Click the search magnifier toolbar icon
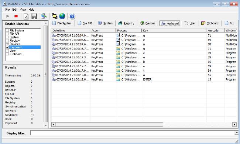This screenshot has width=240, height=144. pos(44,16)
